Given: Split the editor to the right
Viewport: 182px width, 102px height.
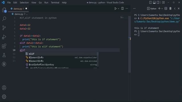Looking at the screenshot, I should pyautogui.click(x=122, y=8).
